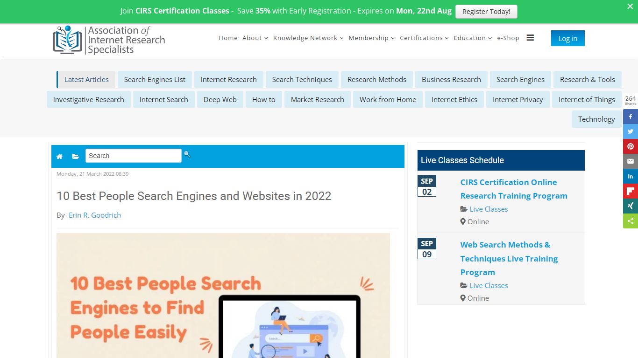The height and width of the screenshot is (358, 638).
Task: Click the Register Today! button
Action: 486,12
